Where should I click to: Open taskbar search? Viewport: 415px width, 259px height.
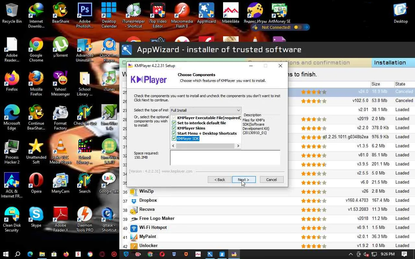tap(18, 254)
